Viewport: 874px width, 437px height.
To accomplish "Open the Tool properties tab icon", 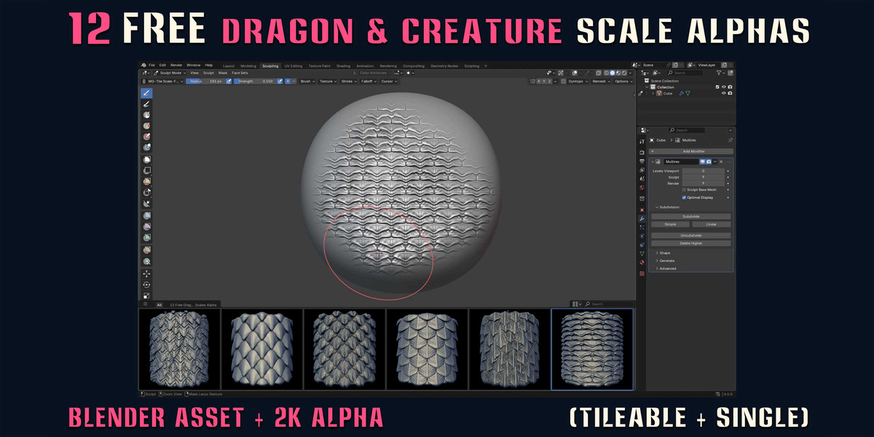I will [642, 140].
